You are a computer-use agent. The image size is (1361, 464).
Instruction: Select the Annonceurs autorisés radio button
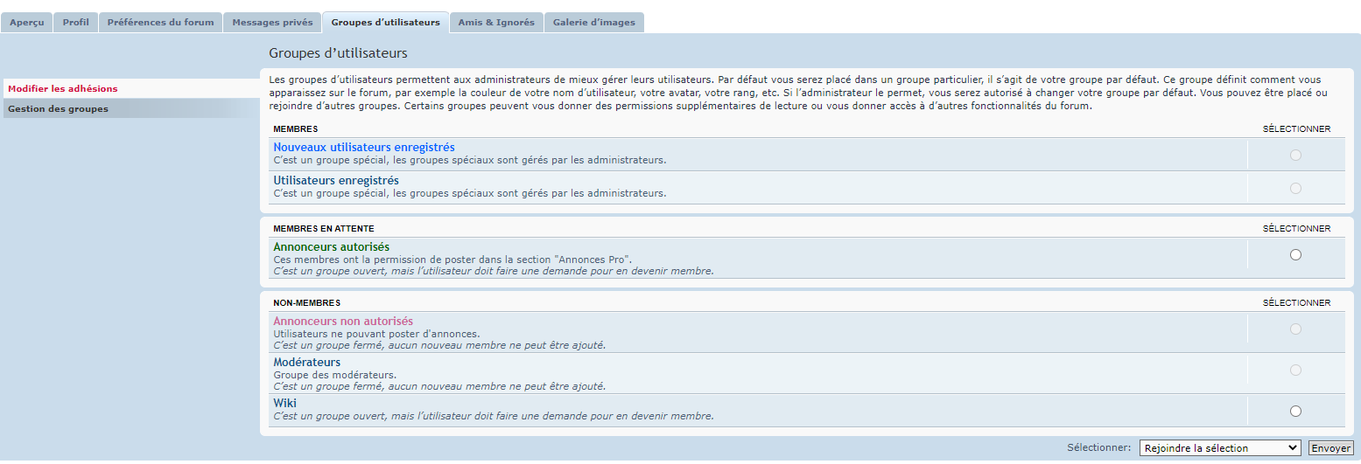coord(1295,255)
